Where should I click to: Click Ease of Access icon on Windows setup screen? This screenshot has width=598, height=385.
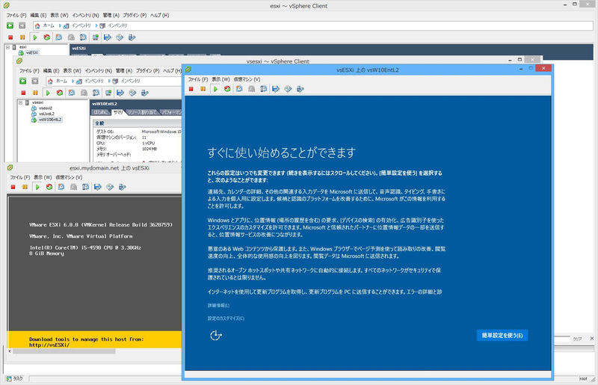[216, 336]
